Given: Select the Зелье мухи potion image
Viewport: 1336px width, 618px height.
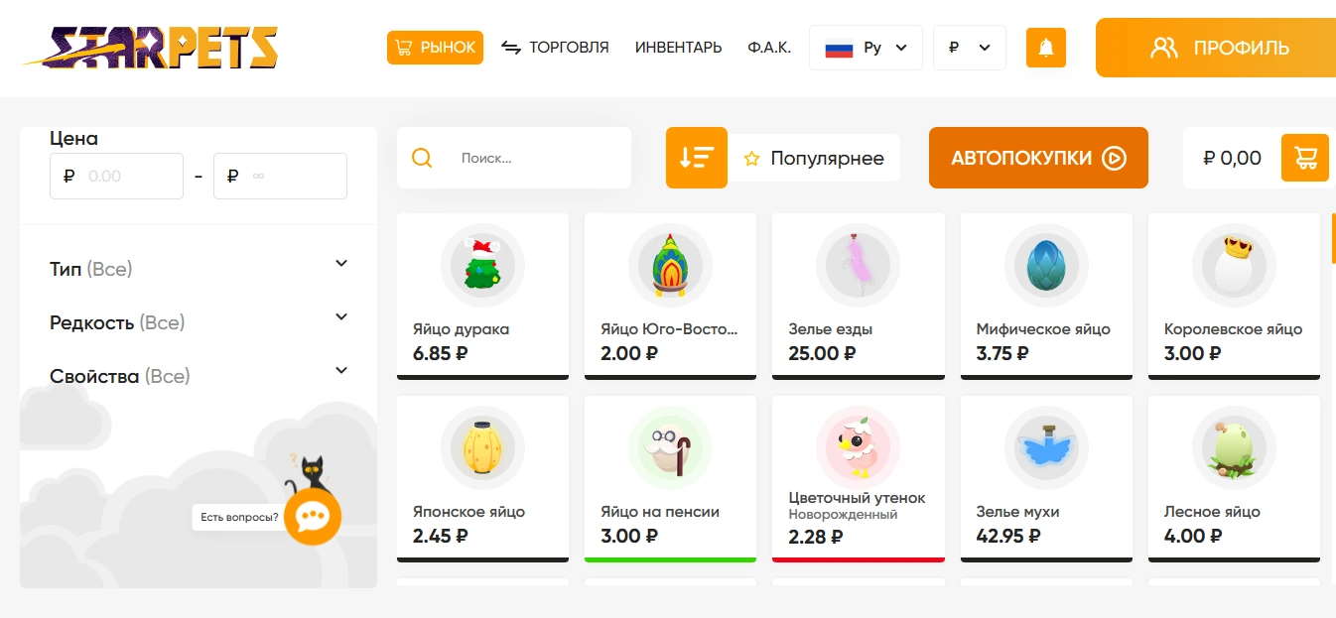Looking at the screenshot, I should tap(1046, 448).
